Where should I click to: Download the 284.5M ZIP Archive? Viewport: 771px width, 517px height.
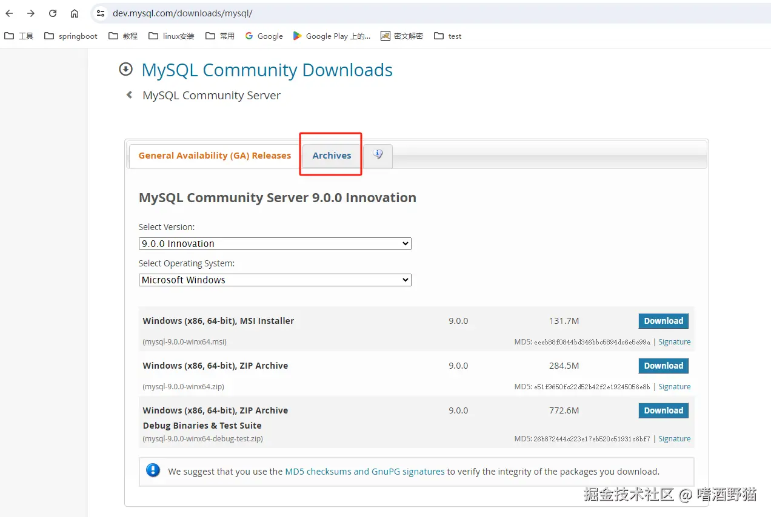pos(664,366)
